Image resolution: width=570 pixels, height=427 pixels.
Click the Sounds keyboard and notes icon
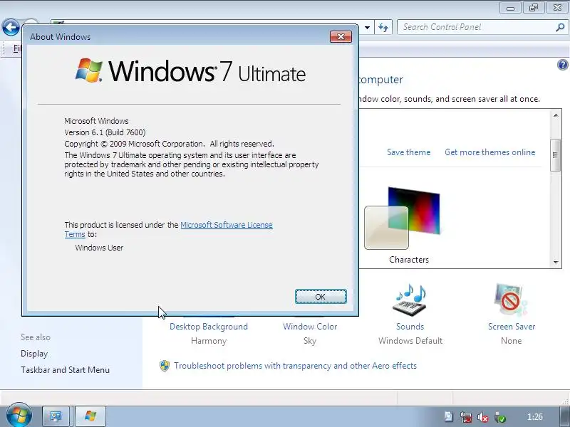[x=410, y=300]
